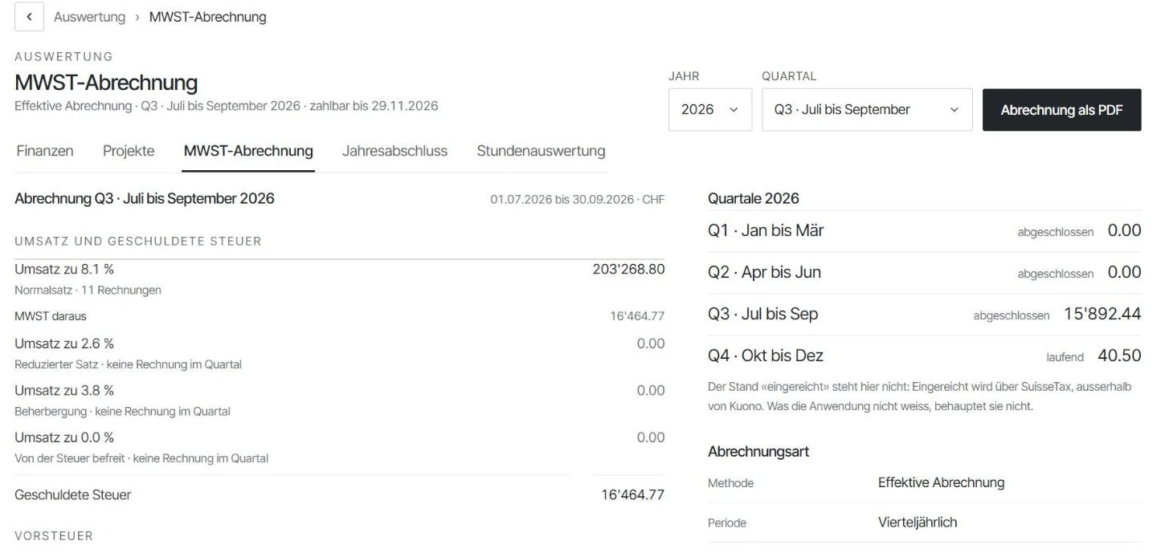Select the Q4 · Okt bis Dez quarter row

point(924,356)
